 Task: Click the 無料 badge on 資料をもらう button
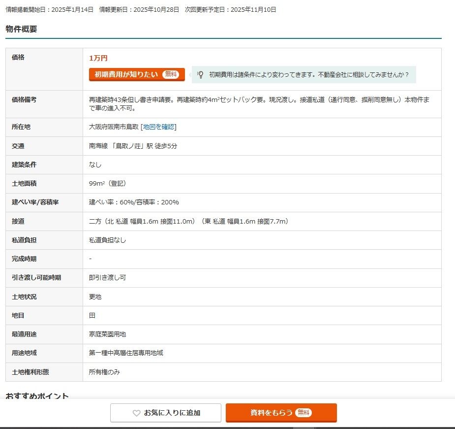point(303,413)
